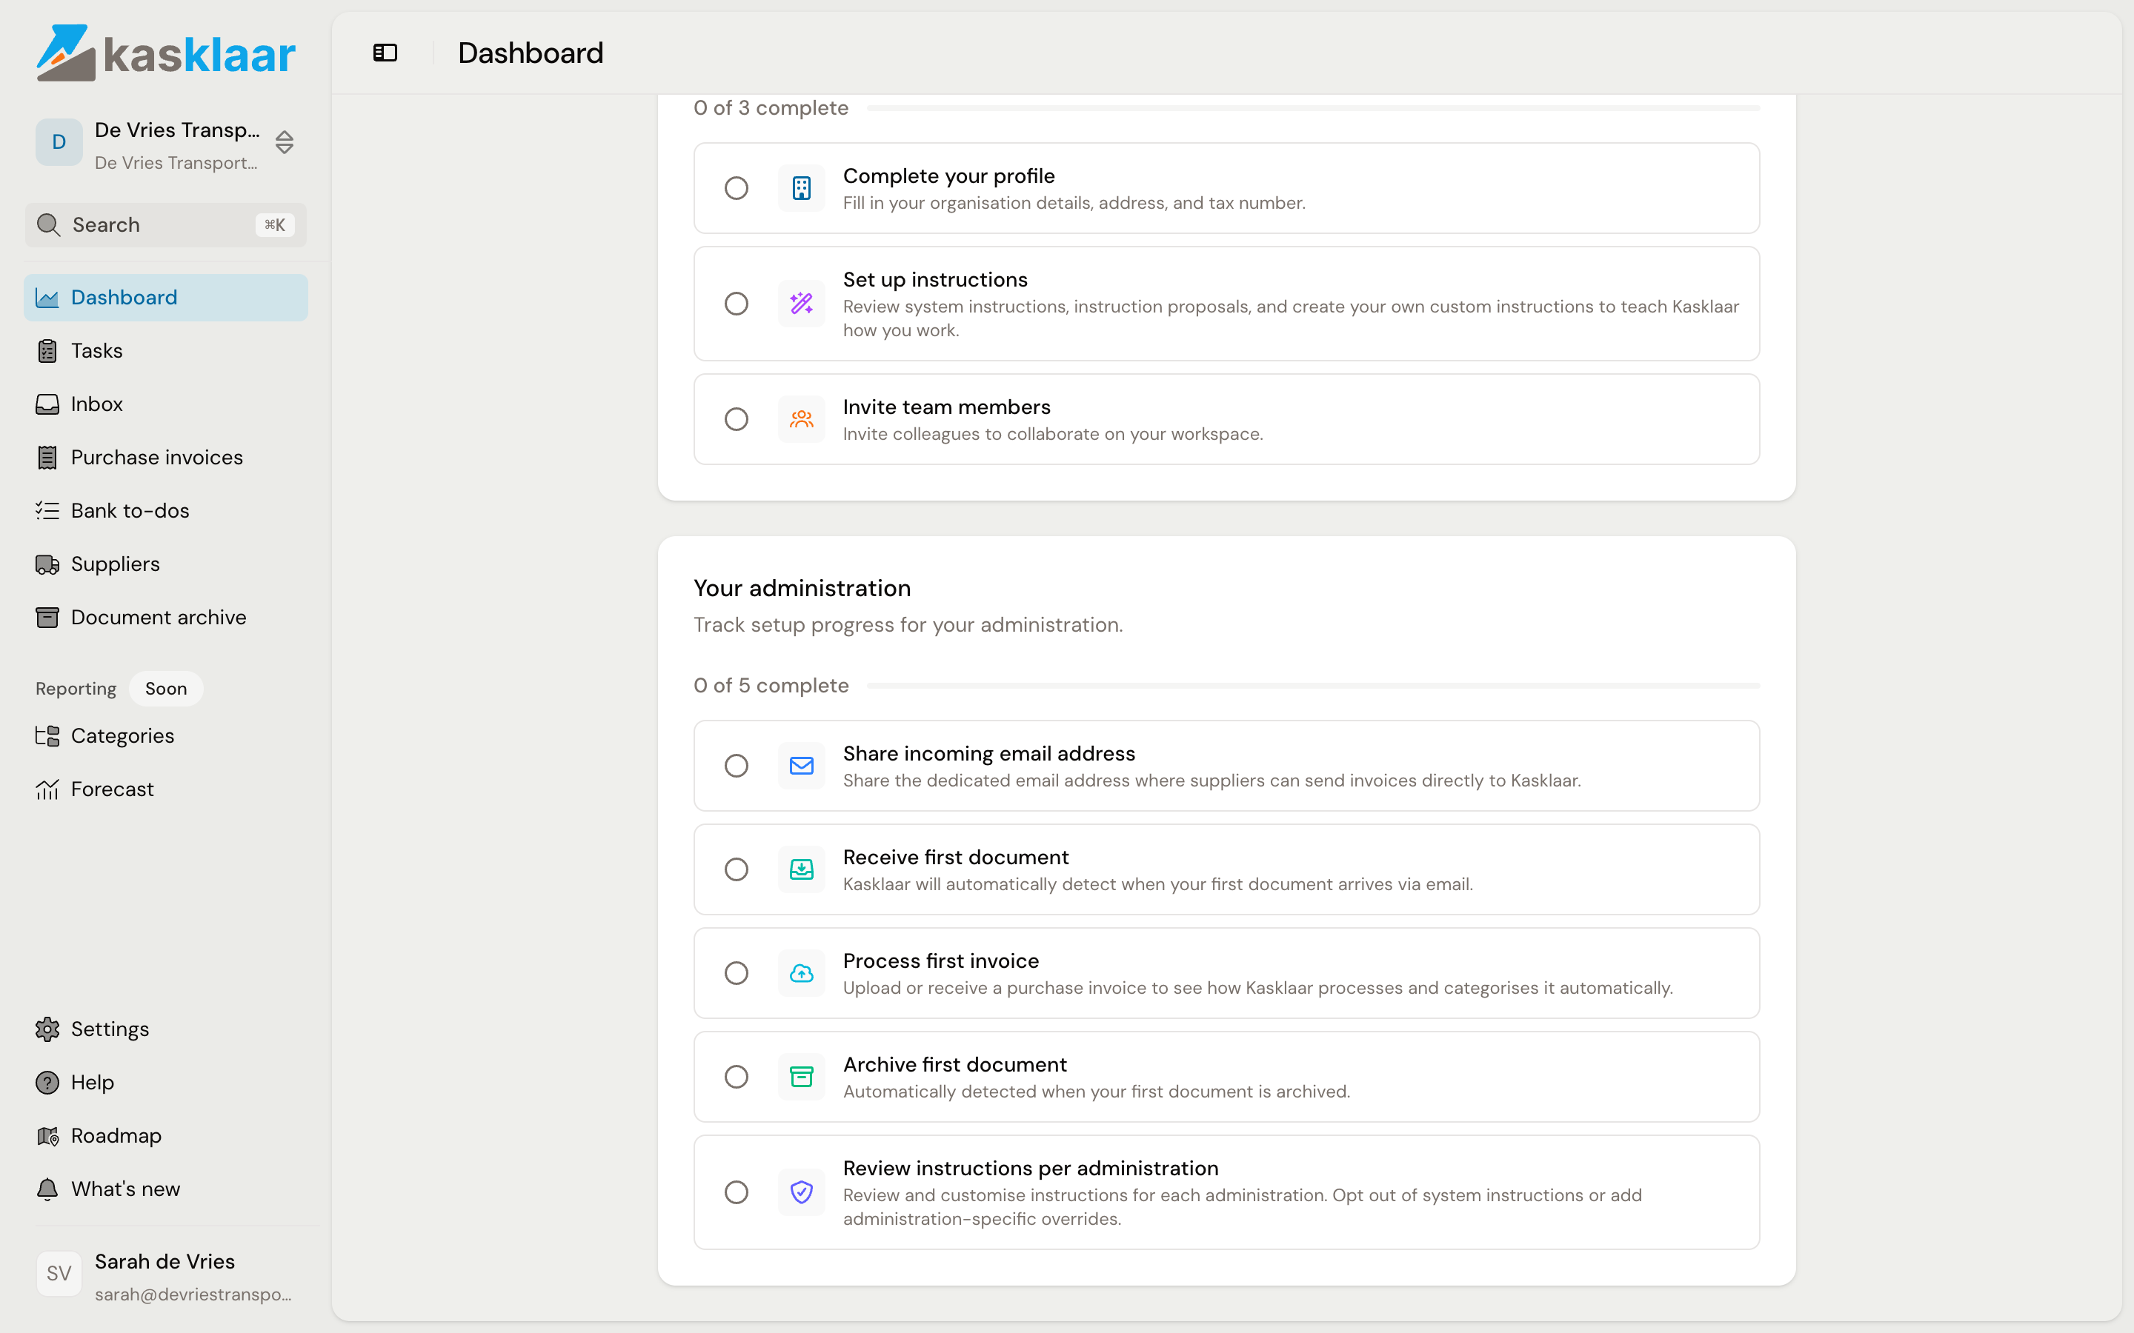This screenshot has height=1333, width=2134.
Task: Click the Dashboard heading text
Action: tap(531, 53)
